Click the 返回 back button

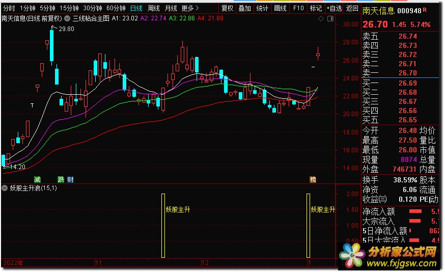pos(352,8)
